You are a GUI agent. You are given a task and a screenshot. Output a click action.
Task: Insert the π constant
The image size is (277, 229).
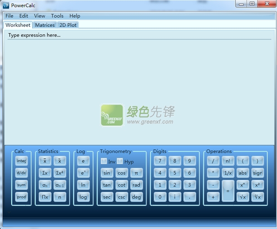[x=136, y=173]
